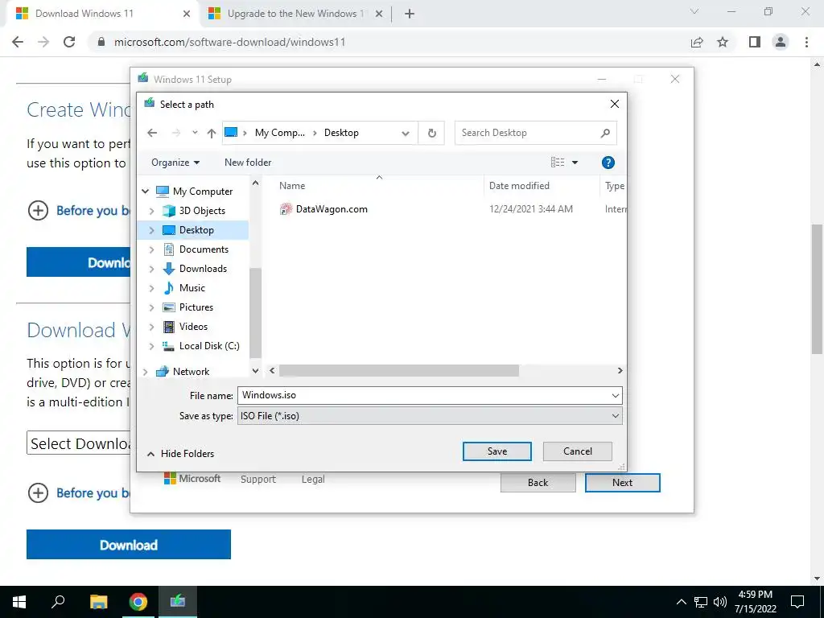The image size is (824, 618).
Task: Open the Recent locations chevron in dialog
Action: [x=195, y=133]
